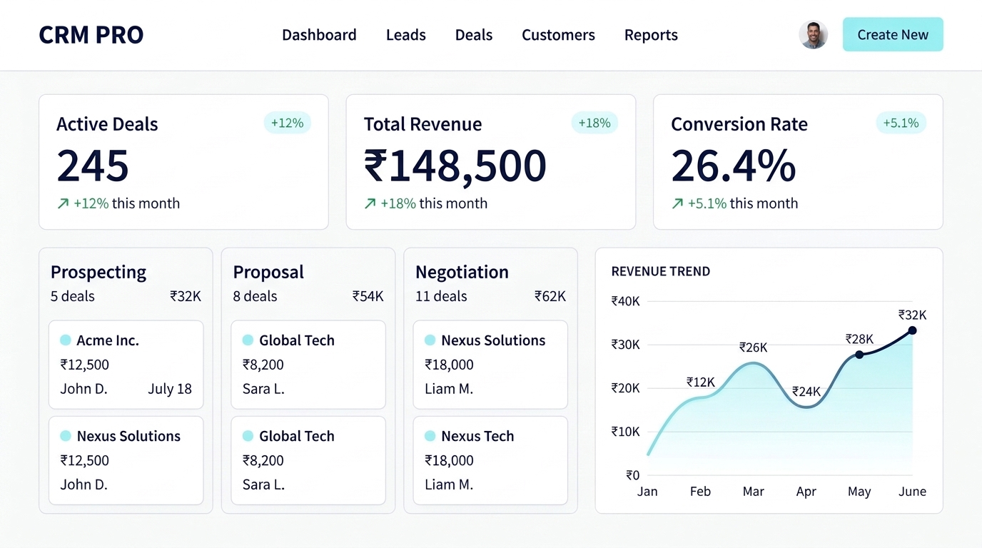The height and width of the screenshot is (548, 982).
Task: Open the Acme Inc. deal card
Action: 126,365
